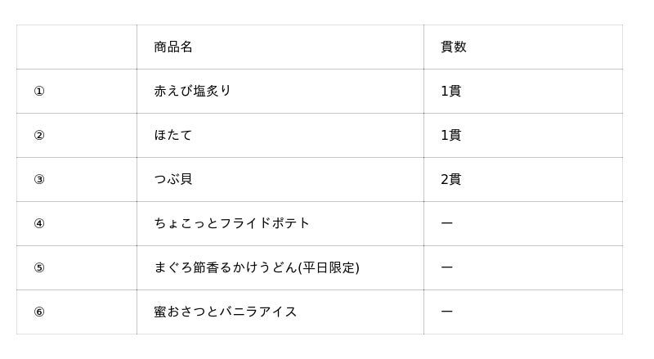
Task: Click the 商品名 column header
Action: (173, 47)
